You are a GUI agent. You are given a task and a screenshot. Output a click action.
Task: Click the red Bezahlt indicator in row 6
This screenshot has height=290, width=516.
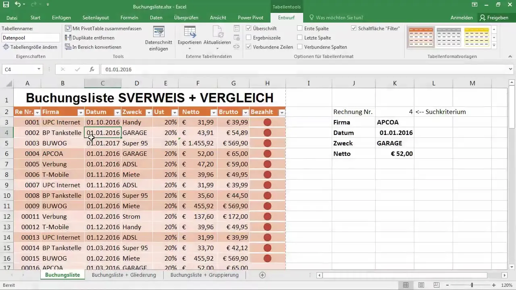(x=267, y=153)
